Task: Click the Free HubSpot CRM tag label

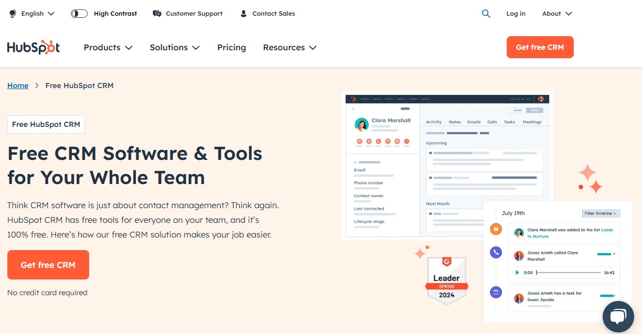Action: (x=46, y=124)
